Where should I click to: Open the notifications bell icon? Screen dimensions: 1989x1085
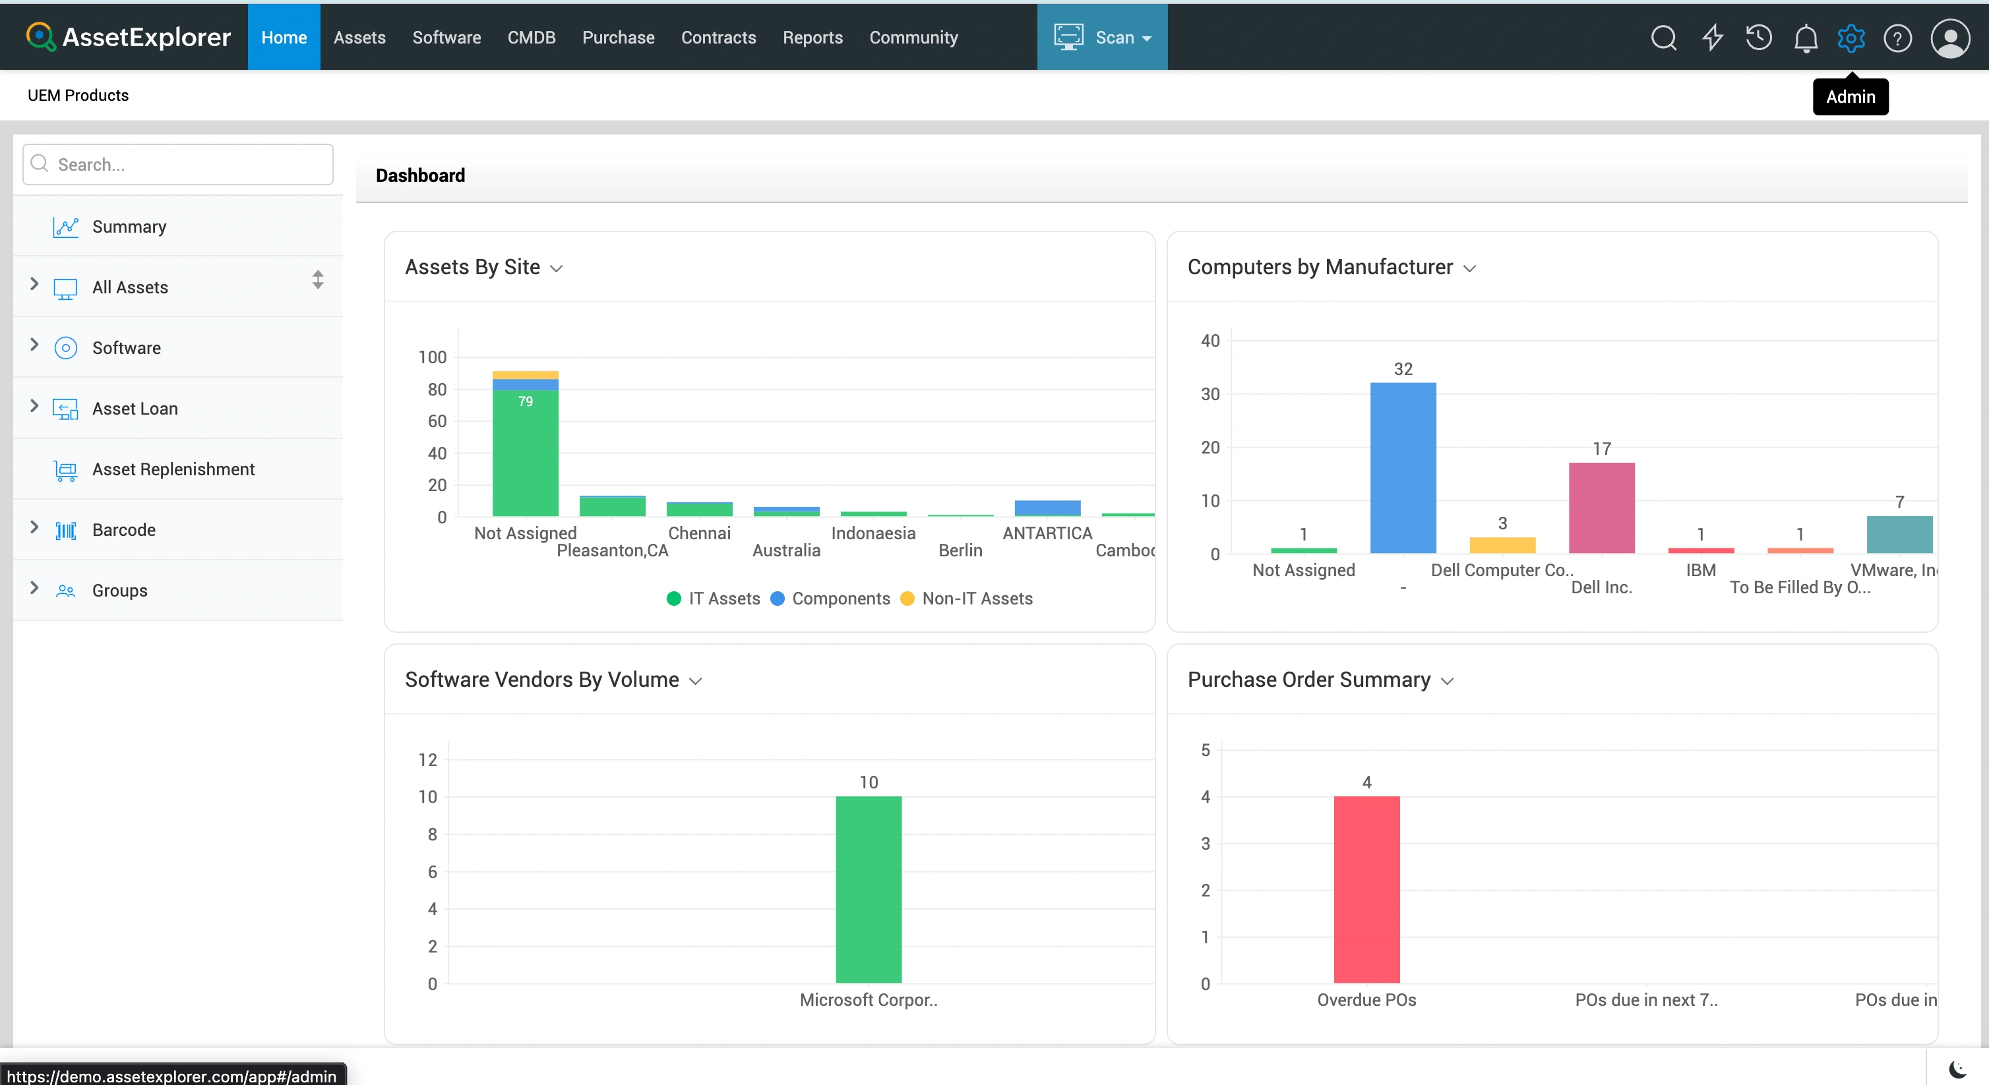(1805, 38)
